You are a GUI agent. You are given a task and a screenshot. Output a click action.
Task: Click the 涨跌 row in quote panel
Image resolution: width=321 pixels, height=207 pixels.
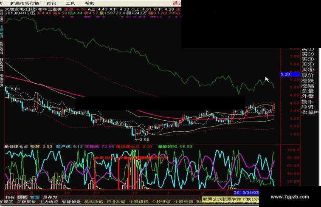tap(308, 80)
